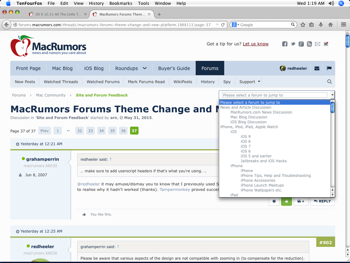Click the search magnifier in Google box
Image resolution: width=350 pixels, height=263 pixels.
[293, 25]
